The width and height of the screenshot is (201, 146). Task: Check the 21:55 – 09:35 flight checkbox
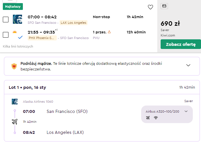pyautogui.click(x=6, y=35)
